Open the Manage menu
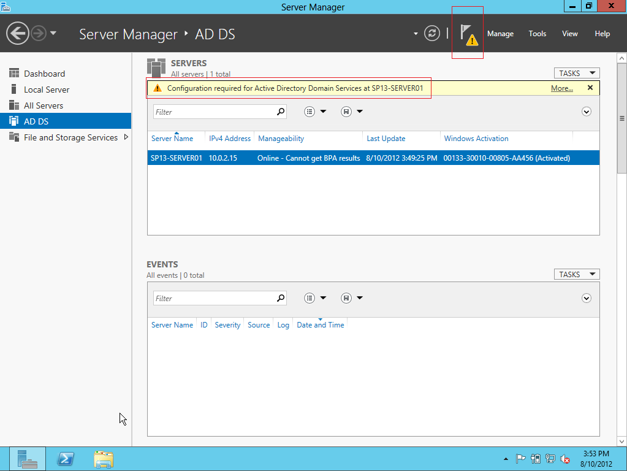 point(500,34)
